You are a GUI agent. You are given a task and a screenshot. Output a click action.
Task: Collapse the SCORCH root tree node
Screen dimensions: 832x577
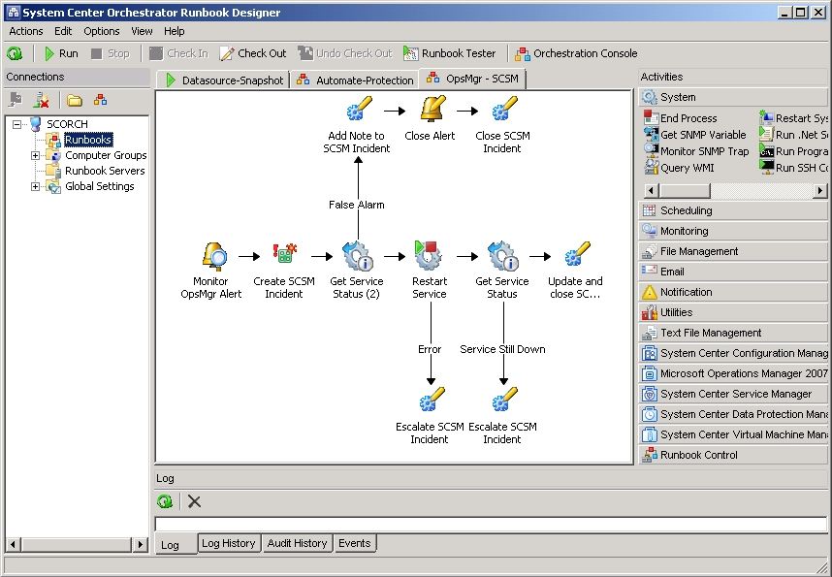[17, 124]
